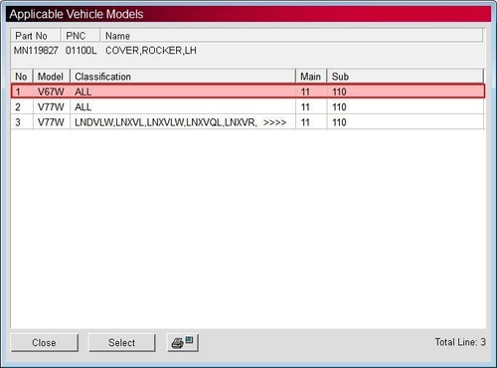Click the print icon button

coord(183,342)
